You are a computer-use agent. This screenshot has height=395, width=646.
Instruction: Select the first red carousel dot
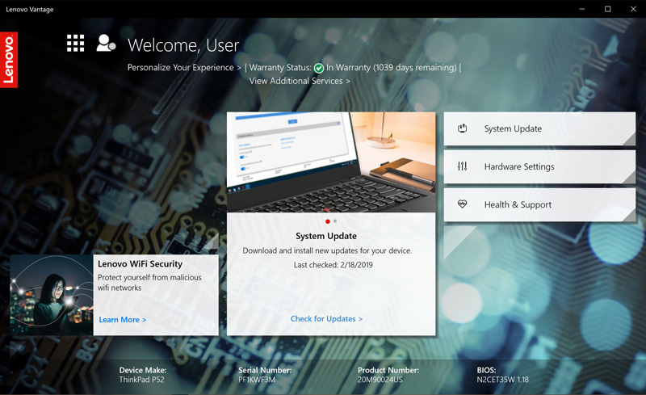pyautogui.click(x=328, y=221)
